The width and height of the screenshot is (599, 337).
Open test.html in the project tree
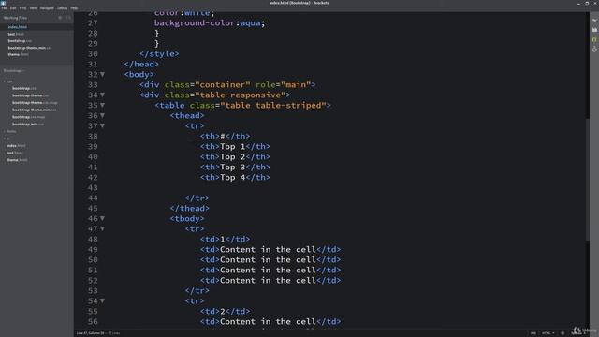coord(15,153)
